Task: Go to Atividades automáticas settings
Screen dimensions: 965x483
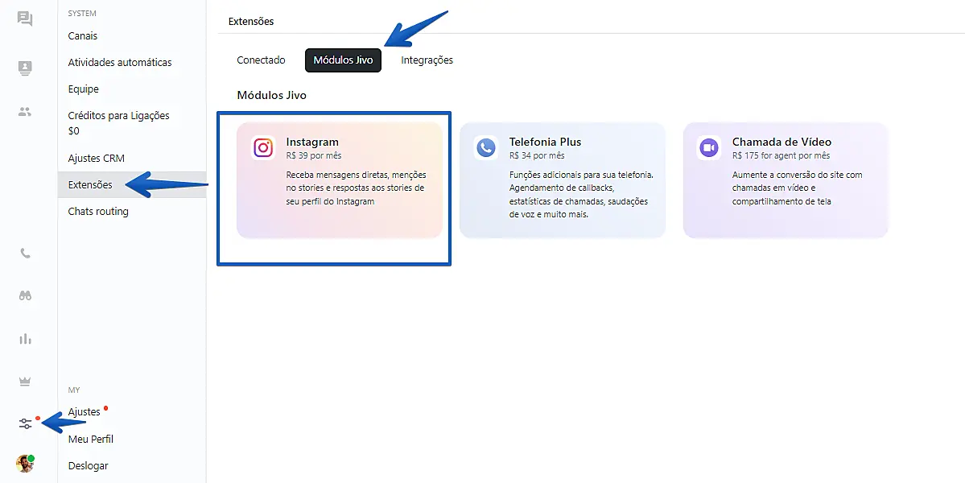Action: (x=120, y=63)
